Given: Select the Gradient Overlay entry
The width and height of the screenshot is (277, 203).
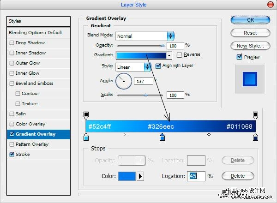Looking at the screenshot, I should 38,134.
